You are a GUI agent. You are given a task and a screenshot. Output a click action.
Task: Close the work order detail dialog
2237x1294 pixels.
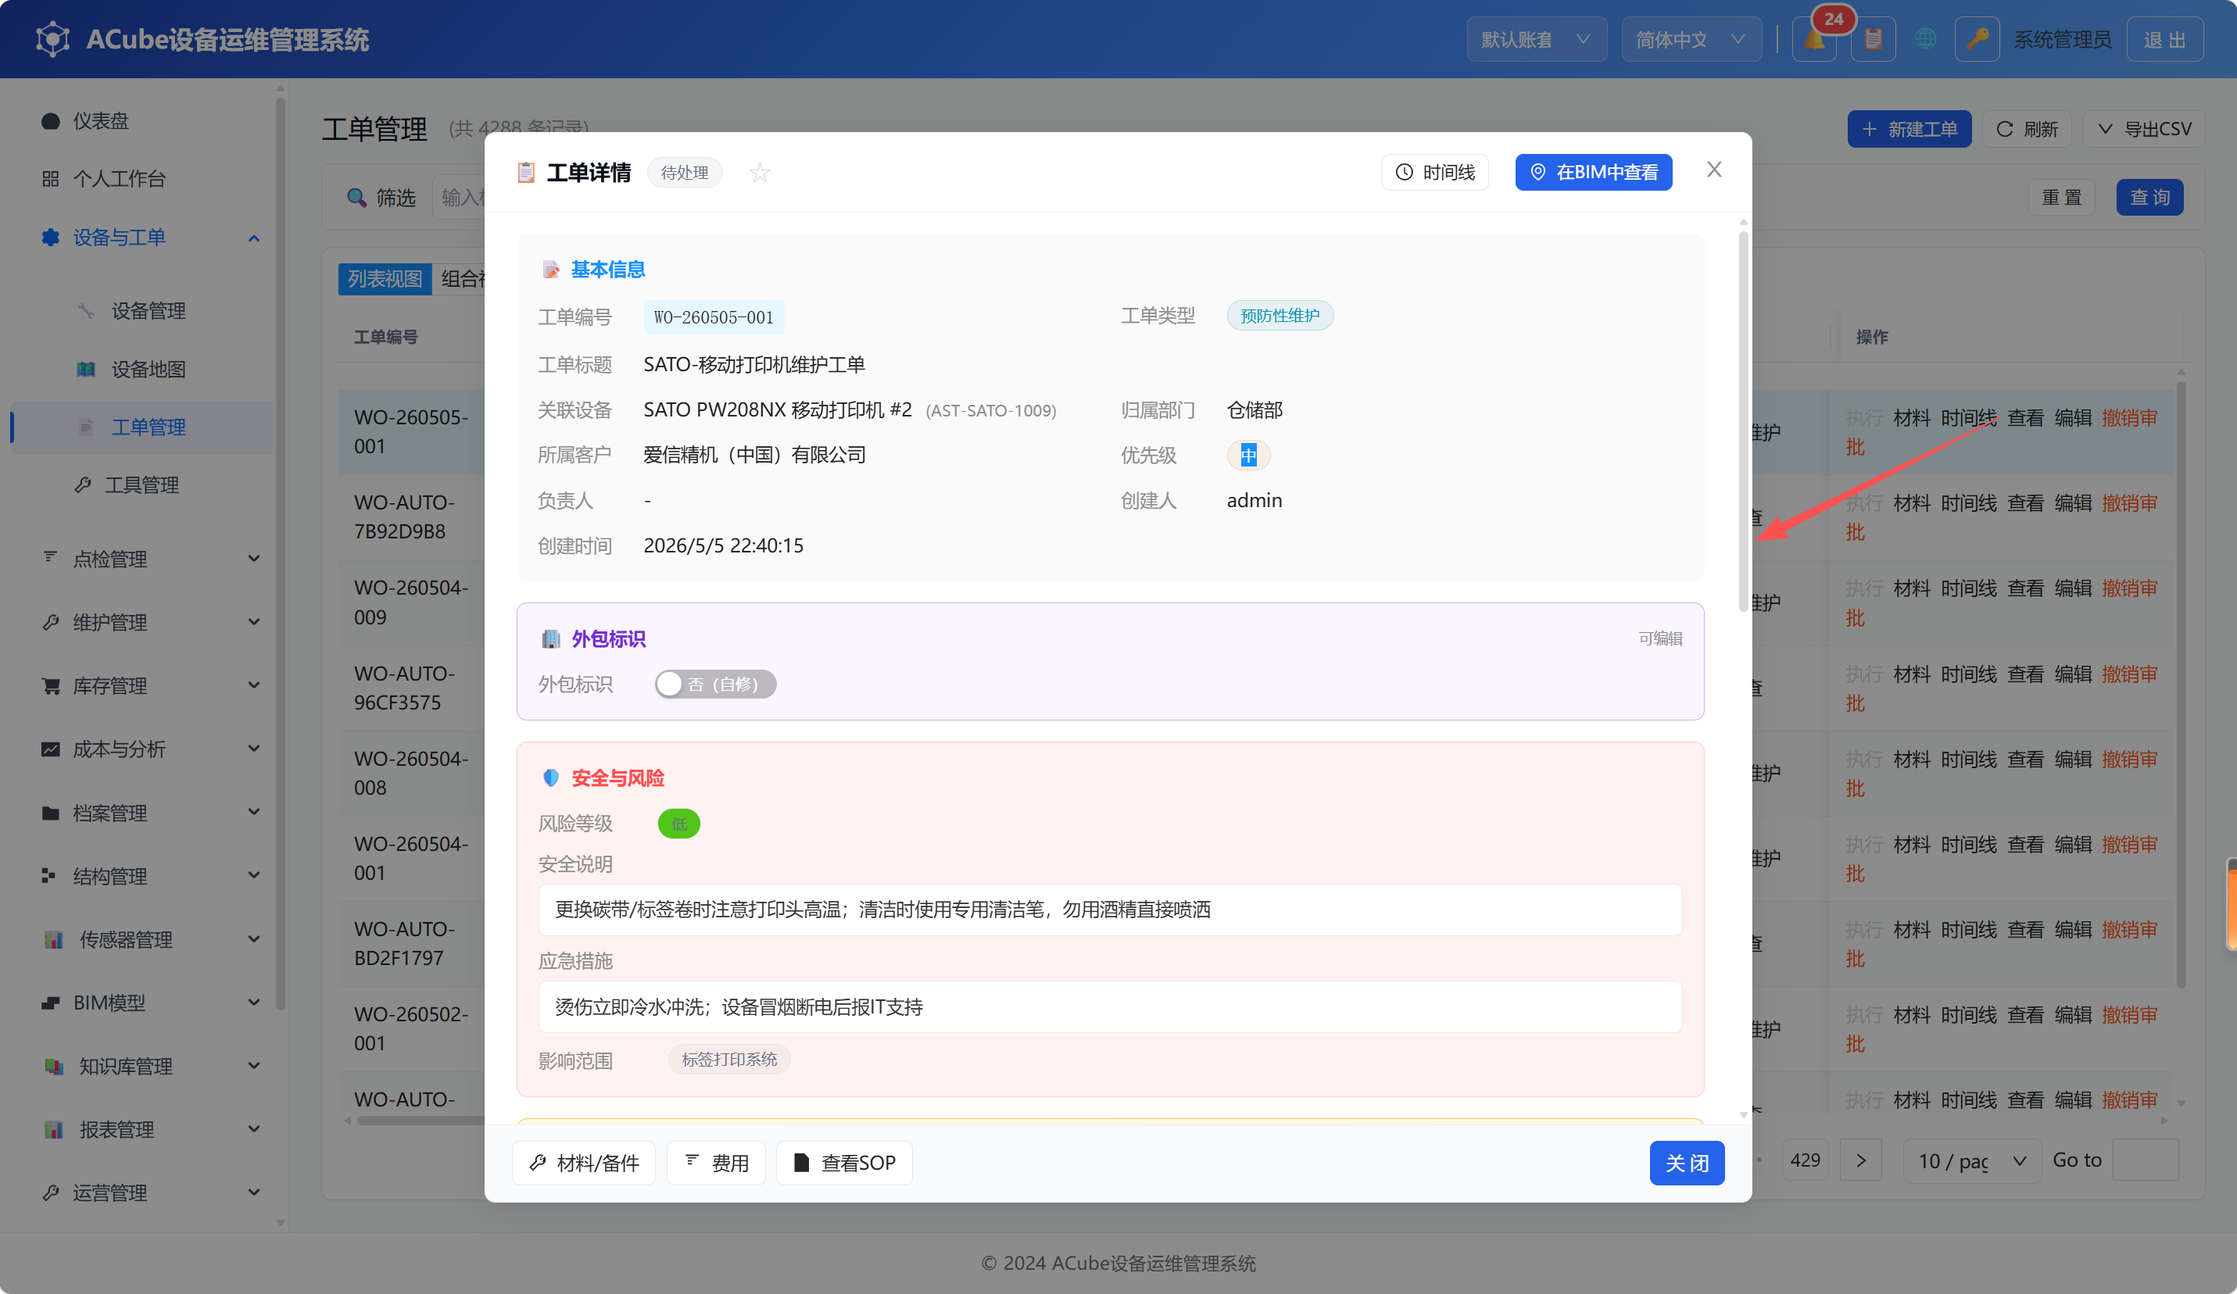pos(1714,170)
